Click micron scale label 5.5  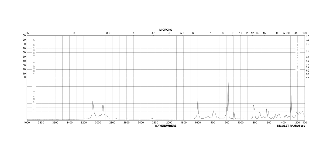(182, 33)
